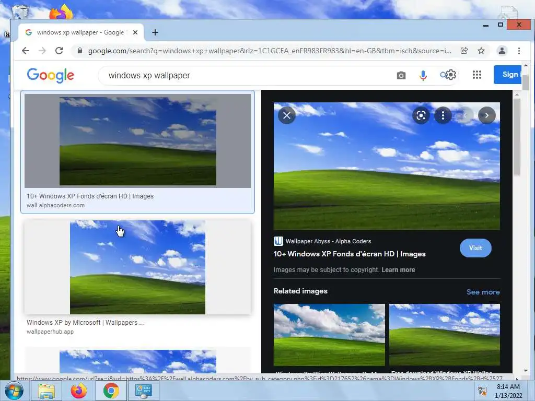The image size is (535, 401).
Task: Click Firefox desktop shortcut icon
Action: pyautogui.click(x=61, y=12)
